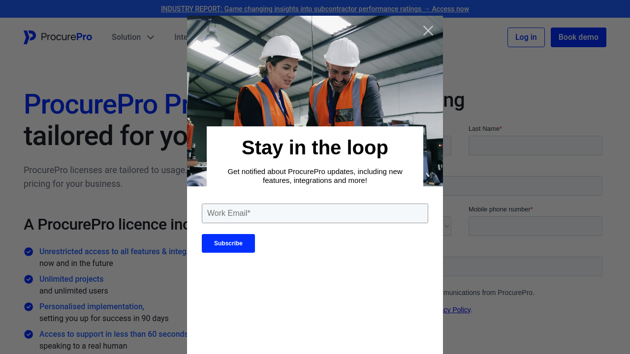The width and height of the screenshot is (630, 354).
Task: Click the Personalised implementation heading text
Action: (x=92, y=307)
